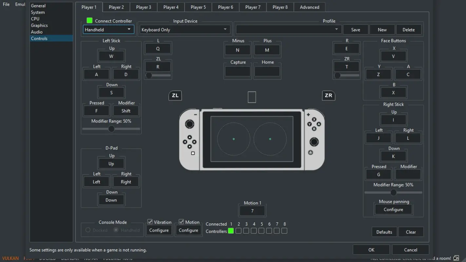This screenshot has width=466, height=262.
Task: Click the VOLUME indicator in the status bar
Action: (116, 258)
